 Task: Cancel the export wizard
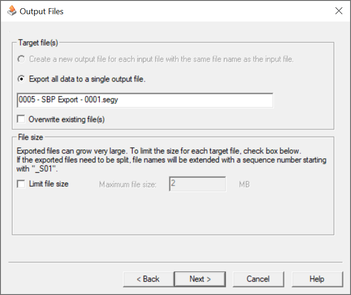pyautogui.click(x=258, y=279)
